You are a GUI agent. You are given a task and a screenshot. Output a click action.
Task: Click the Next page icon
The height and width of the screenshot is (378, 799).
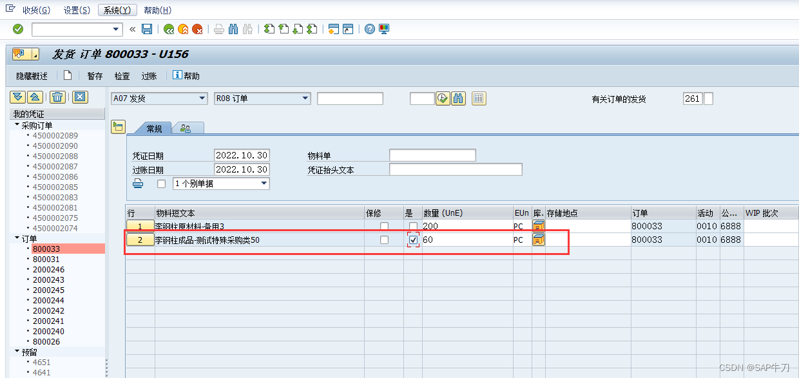click(298, 29)
